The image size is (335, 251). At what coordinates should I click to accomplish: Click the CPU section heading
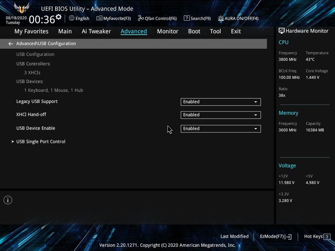(x=284, y=42)
